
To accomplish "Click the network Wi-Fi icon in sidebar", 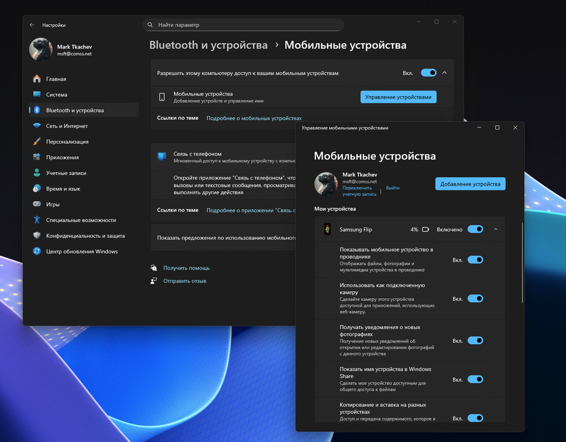I will tap(37, 126).
